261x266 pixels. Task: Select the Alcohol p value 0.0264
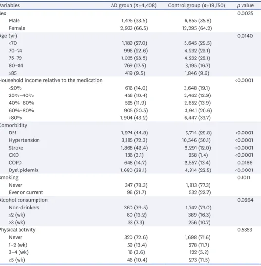click(245, 200)
